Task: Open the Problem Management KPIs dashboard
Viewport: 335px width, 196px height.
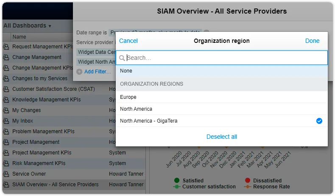Action: [x=43, y=132]
